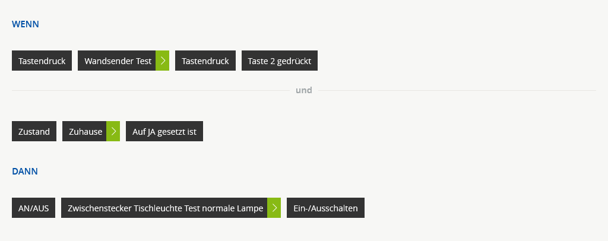The height and width of the screenshot is (241, 608).
Task: Click the und conjunction between conditions
Action: (x=304, y=91)
